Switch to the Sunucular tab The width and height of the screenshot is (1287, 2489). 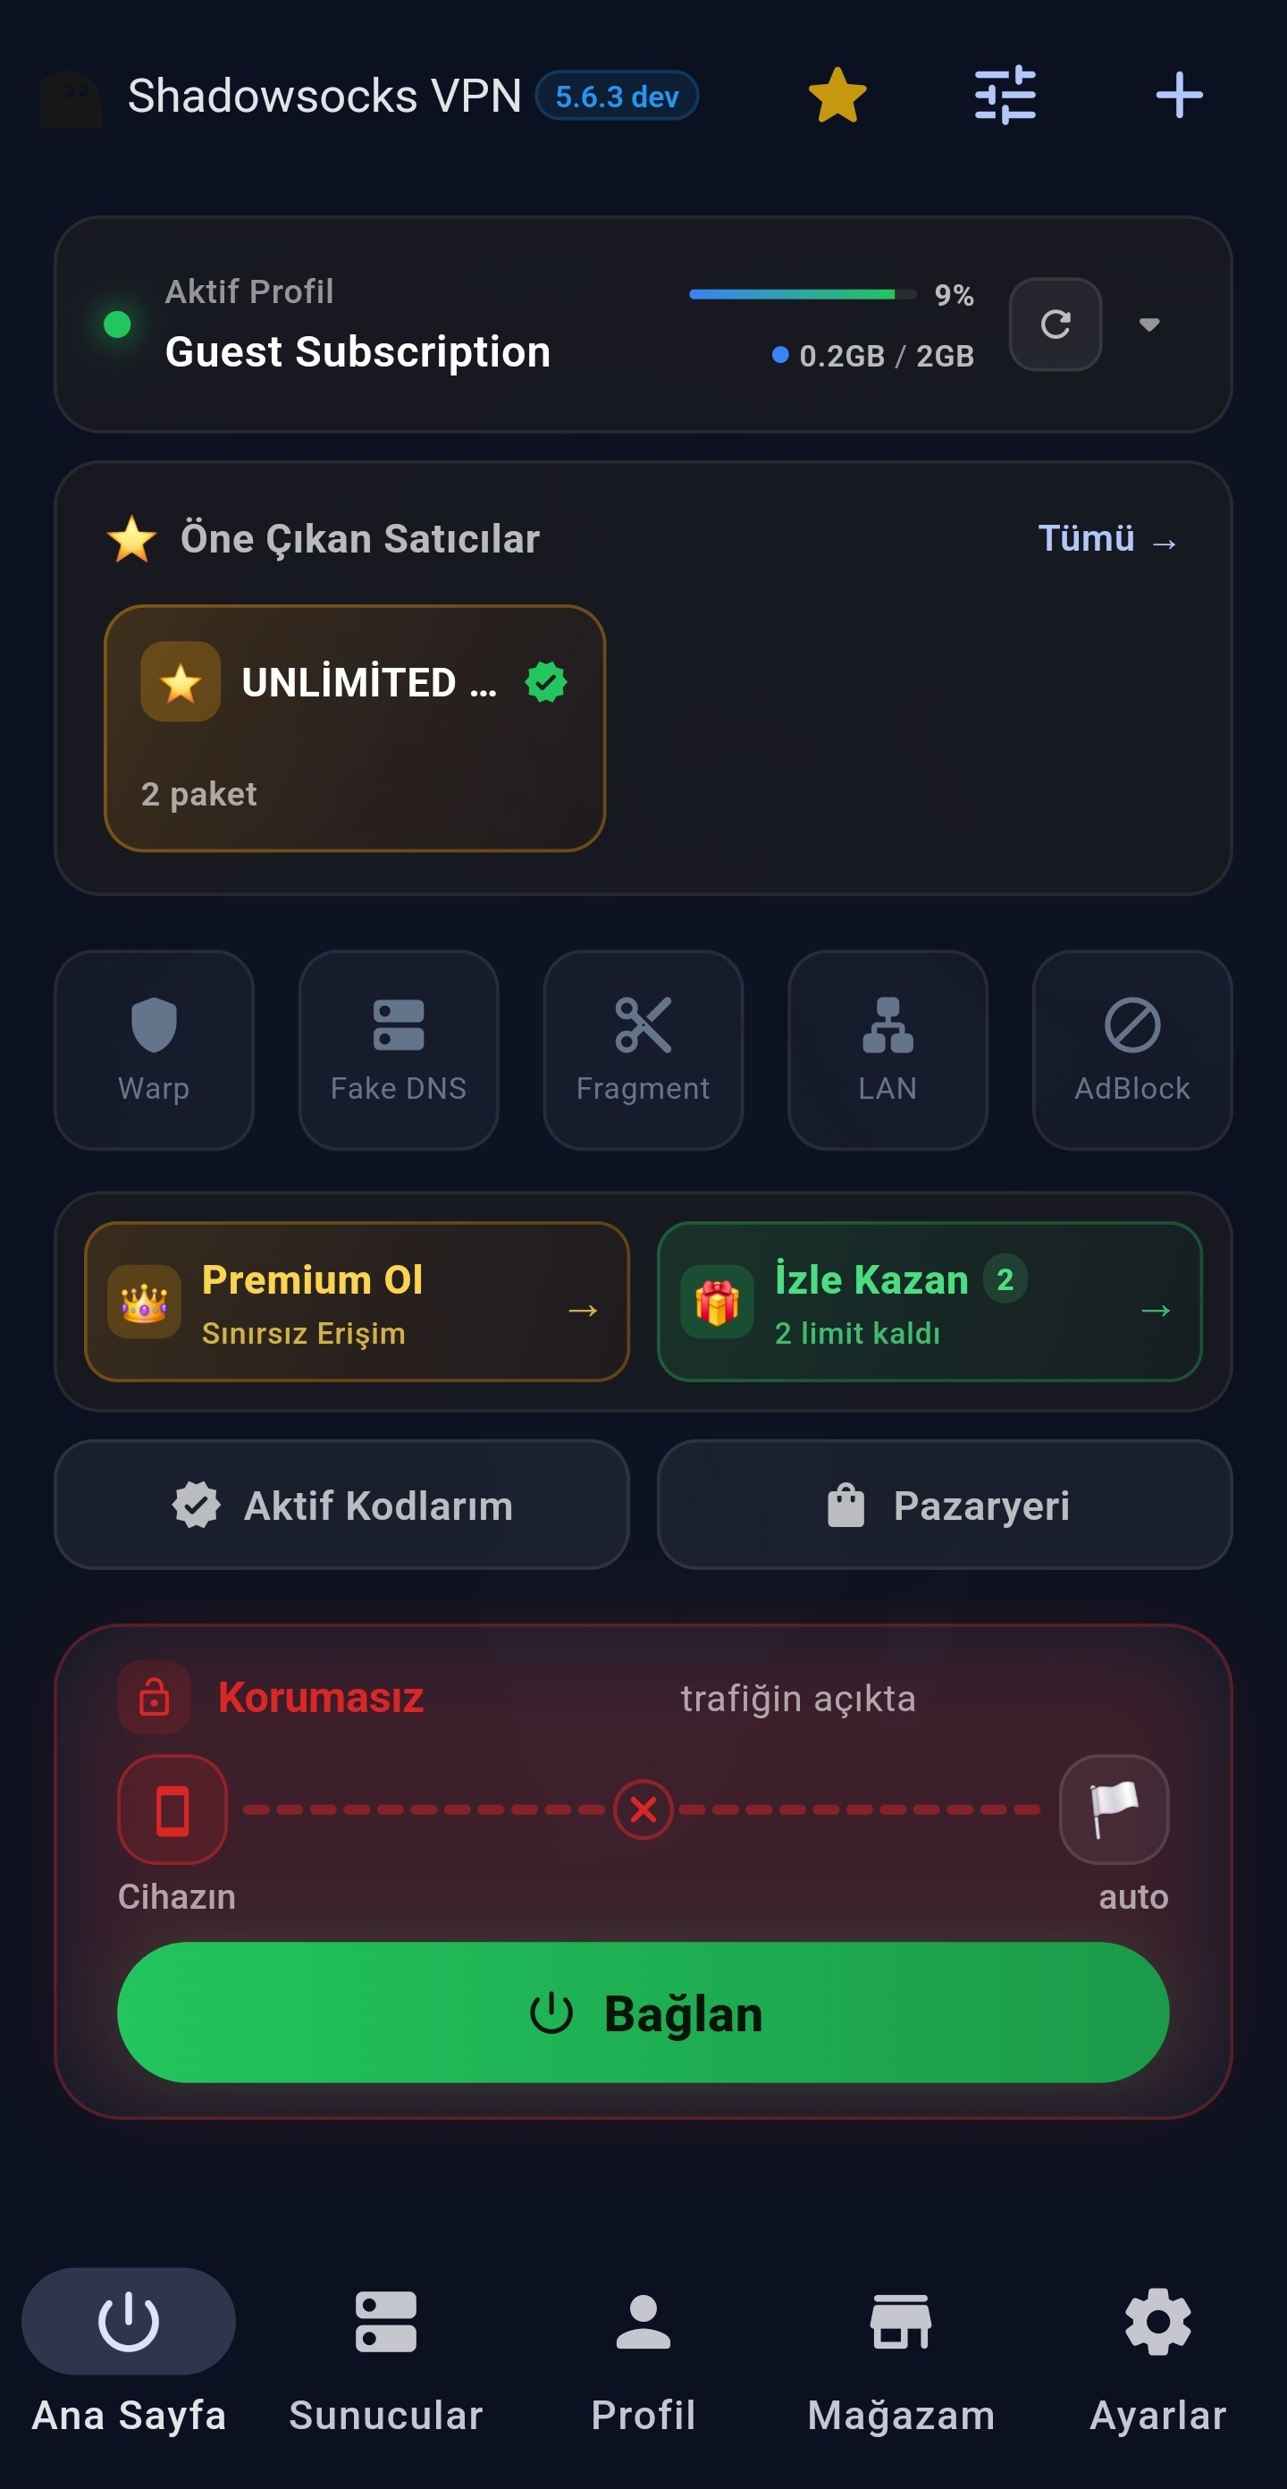(x=386, y=2359)
